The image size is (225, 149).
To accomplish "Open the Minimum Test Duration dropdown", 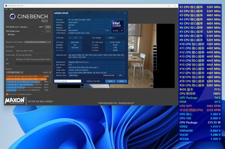I will coord(37,42).
